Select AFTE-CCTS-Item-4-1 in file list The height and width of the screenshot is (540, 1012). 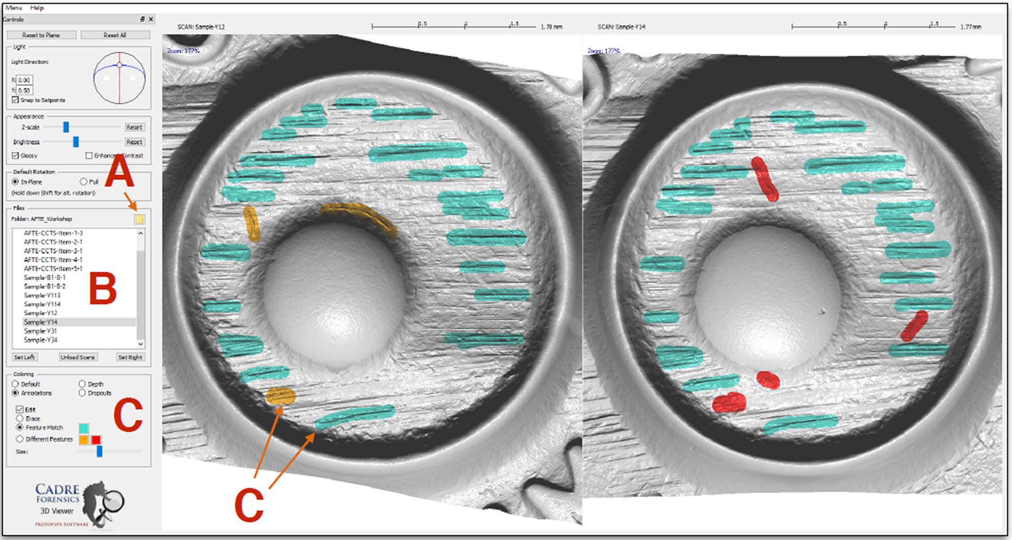coord(53,260)
